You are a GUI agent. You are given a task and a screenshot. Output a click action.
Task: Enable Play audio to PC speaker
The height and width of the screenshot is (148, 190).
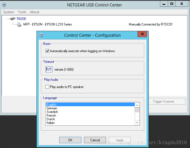pos(47,87)
